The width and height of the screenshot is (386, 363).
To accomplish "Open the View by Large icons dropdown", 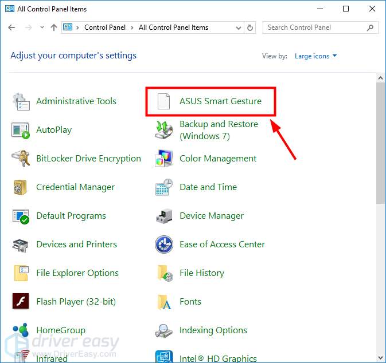I will pos(315,56).
